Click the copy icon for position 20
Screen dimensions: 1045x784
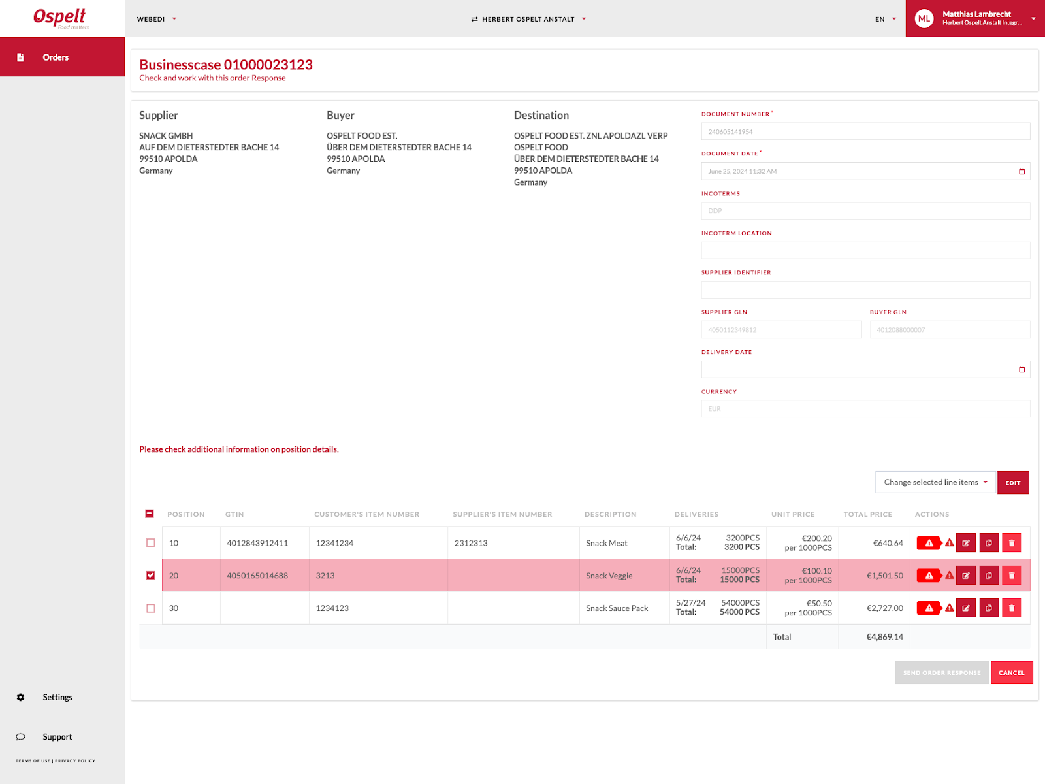(989, 576)
